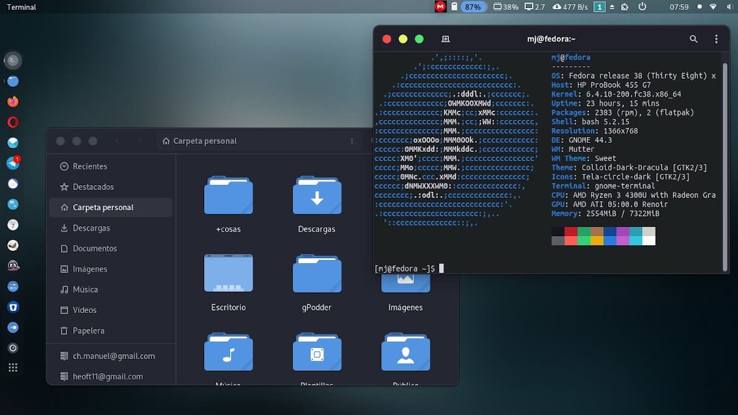Launch GIMP from the dock
The width and height of the screenshot is (738, 415).
[13, 245]
